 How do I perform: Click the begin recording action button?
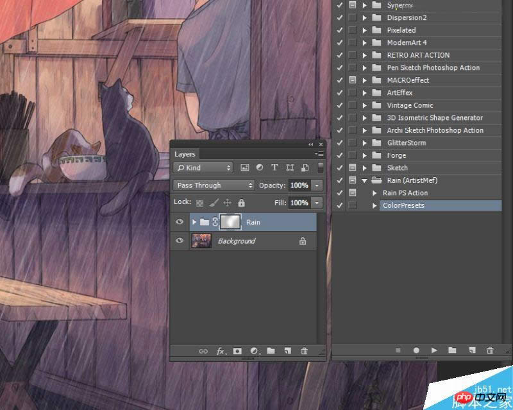(x=416, y=350)
